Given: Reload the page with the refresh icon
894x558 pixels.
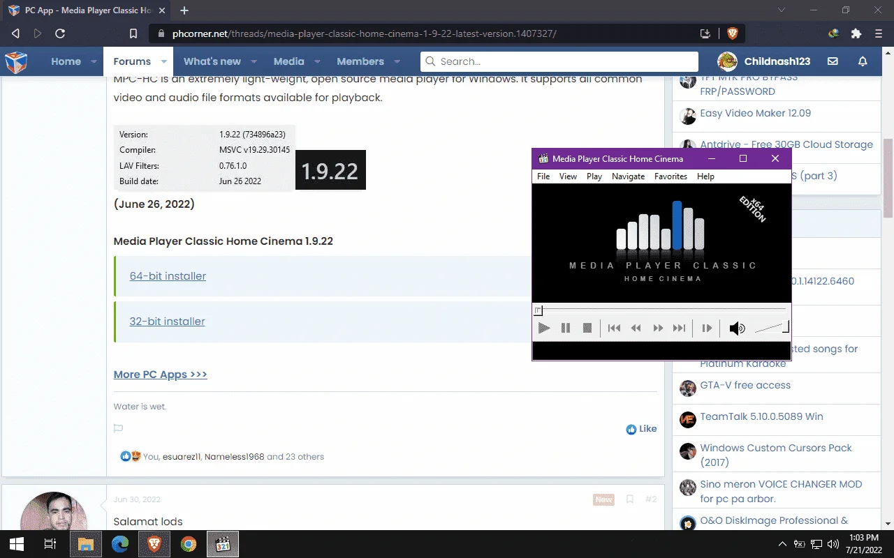Looking at the screenshot, I should 60,33.
